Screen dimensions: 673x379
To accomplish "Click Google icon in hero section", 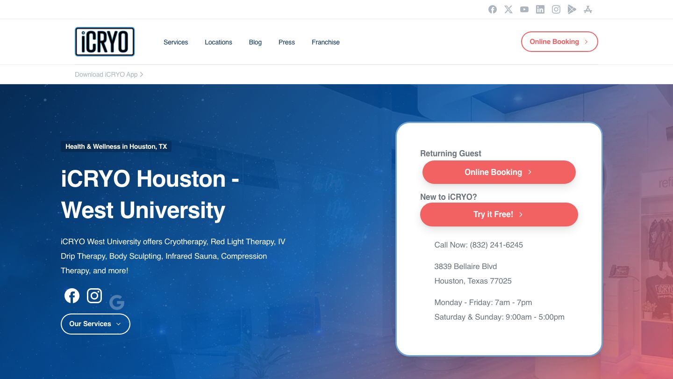I will coord(117,303).
